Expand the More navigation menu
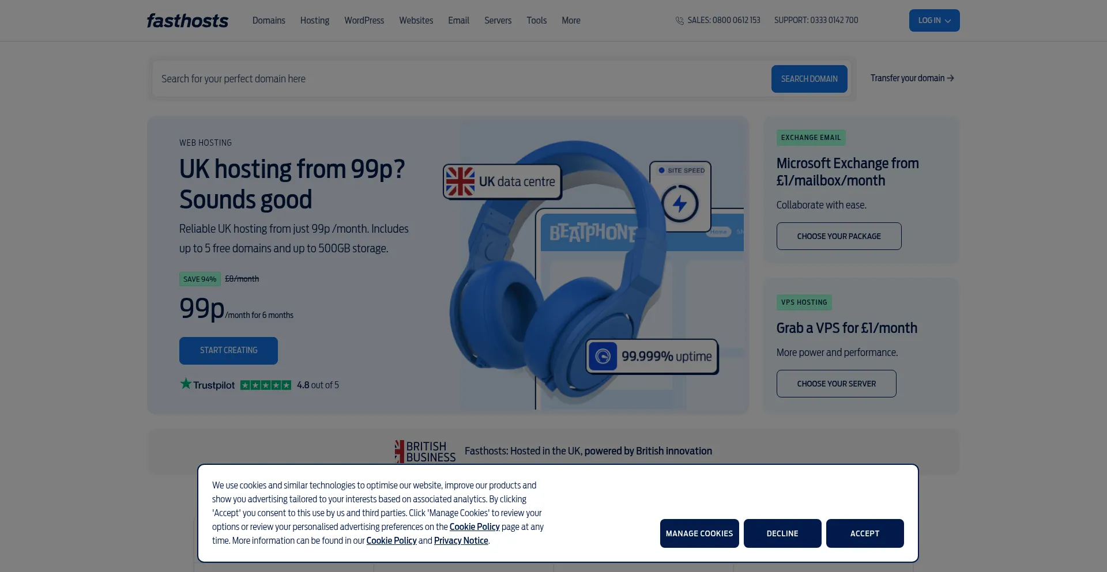Screen dimensions: 1107x572 coord(571,21)
